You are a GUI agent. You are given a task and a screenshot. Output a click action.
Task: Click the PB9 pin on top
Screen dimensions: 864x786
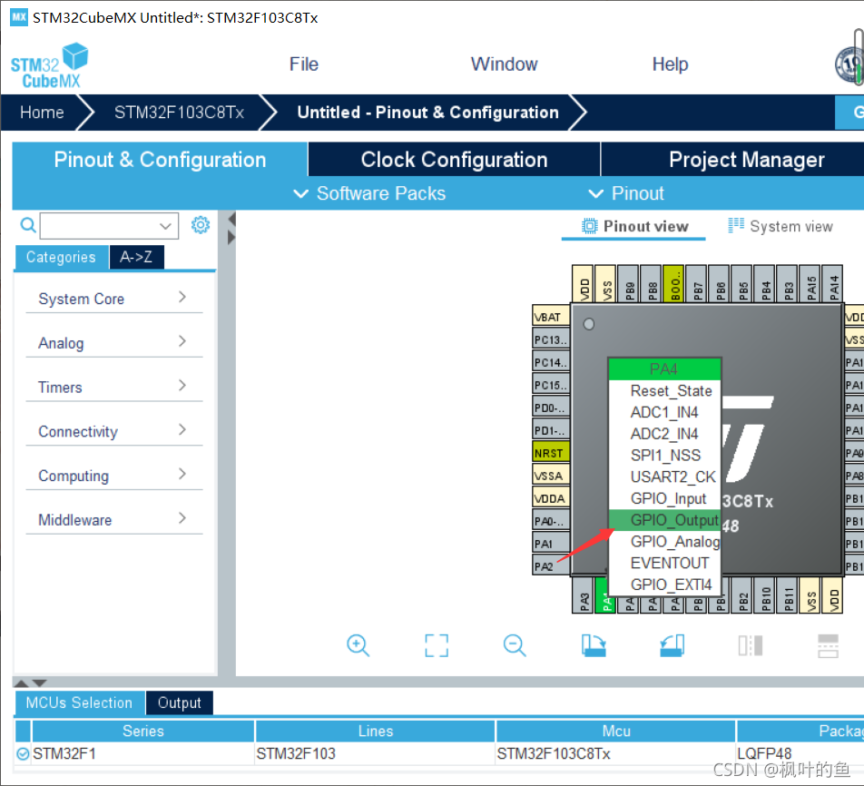(x=629, y=284)
